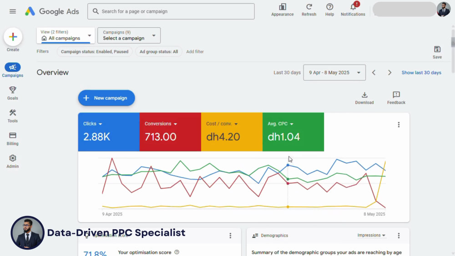Viewport: 455px width, 256px height.
Task: Open the hamburger main menu
Action: (12, 11)
